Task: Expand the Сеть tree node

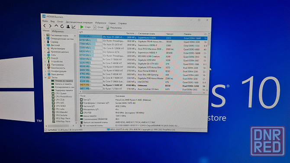Action: (45, 55)
